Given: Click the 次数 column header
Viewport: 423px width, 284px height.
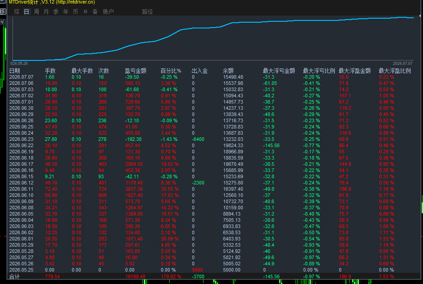Looking at the screenshot, I should coord(103,71).
